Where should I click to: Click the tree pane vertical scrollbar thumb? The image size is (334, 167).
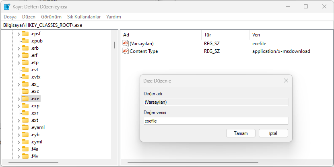(x=114, y=45)
